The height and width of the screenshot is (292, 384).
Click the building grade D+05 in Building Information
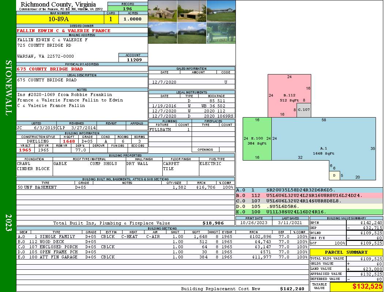87,141
